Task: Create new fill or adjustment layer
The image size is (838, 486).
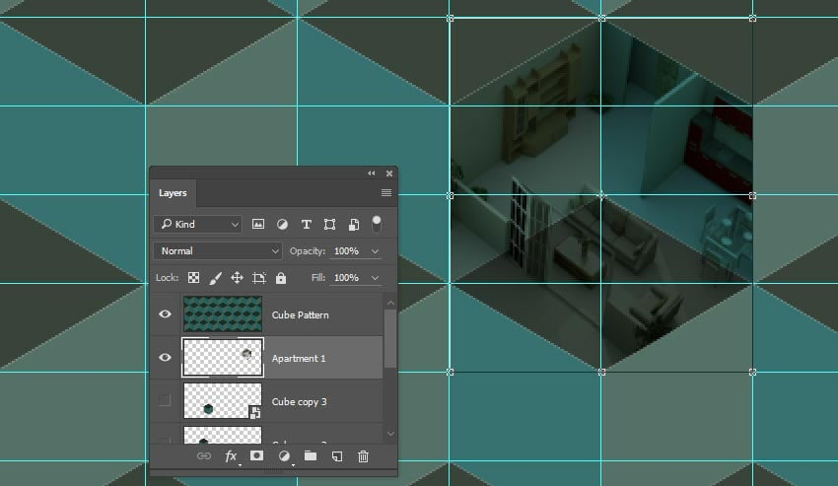Action: [284, 456]
